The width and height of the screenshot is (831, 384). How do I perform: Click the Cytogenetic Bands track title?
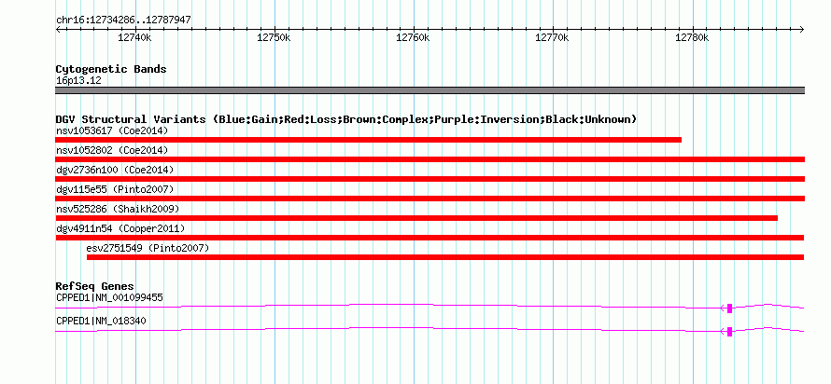click(x=111, y=69)
